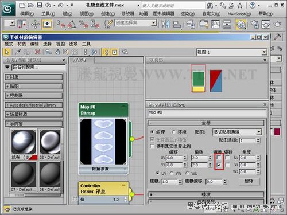Click the Render Production teapot icon
The height and width of the screenshot is (215, 287).
point(277,24)
